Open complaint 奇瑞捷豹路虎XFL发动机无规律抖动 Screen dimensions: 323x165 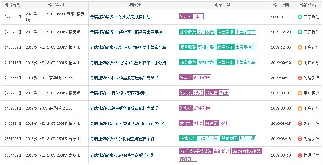120,17
